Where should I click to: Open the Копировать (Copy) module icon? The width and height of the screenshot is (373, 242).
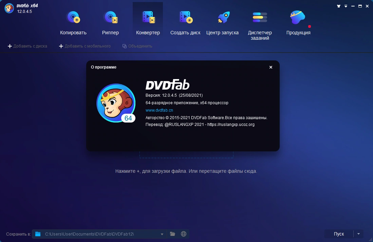click(73, 17)
